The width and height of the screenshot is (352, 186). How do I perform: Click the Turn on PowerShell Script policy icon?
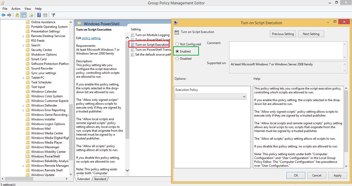(133, 40)
